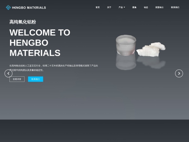Select the 产品 products menu
This screenshot has width=189, height=142.
point(121,7)
